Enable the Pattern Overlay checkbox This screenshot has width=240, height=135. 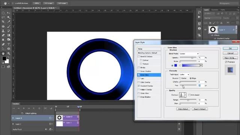coord(139,90)
